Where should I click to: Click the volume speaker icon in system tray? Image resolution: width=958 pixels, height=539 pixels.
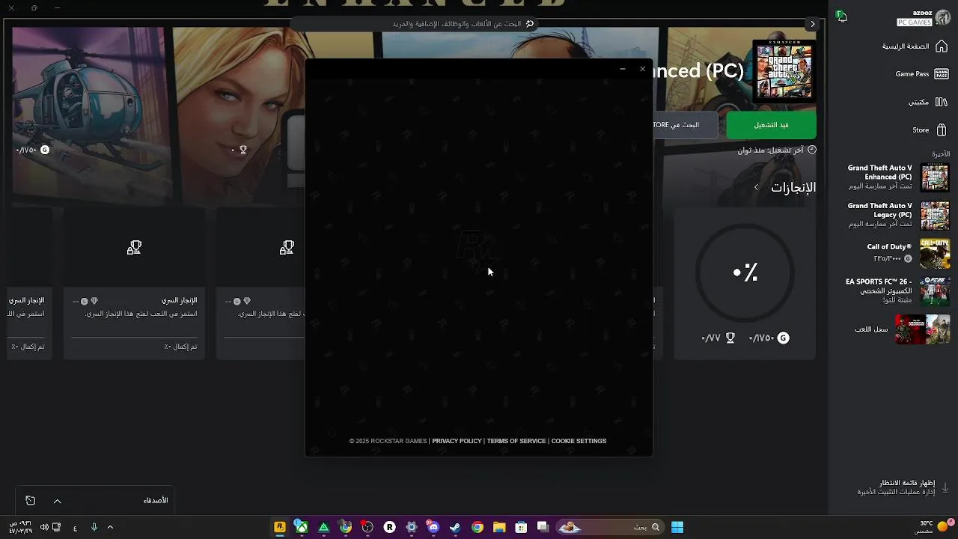pyautogui.click(x=44, y=527)
